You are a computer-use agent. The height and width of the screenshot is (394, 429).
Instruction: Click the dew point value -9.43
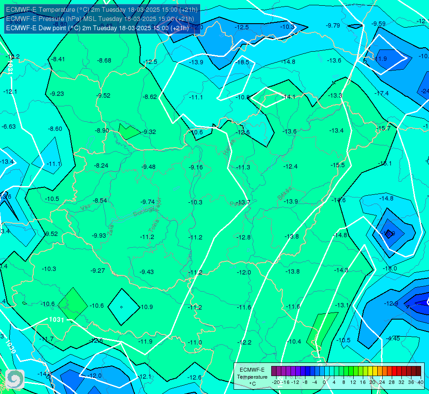click(x=147, y=272)
